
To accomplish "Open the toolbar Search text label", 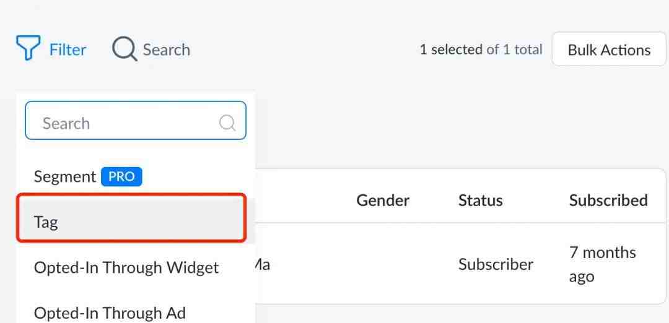I will [167, 50].
